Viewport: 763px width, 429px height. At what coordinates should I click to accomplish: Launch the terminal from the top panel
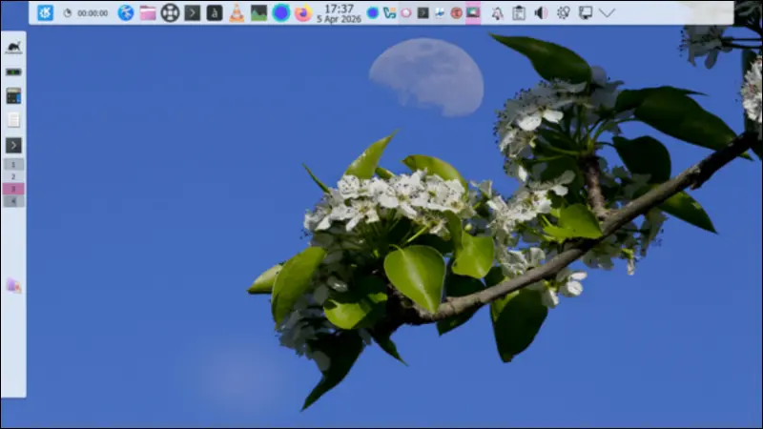click(x=193, y=12)
